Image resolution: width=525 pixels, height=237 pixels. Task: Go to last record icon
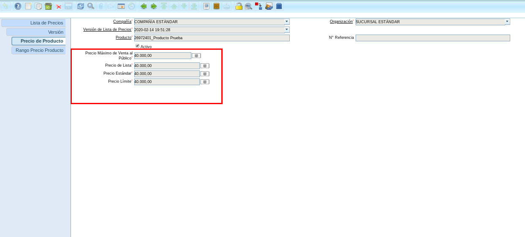[x=194, y=6]
